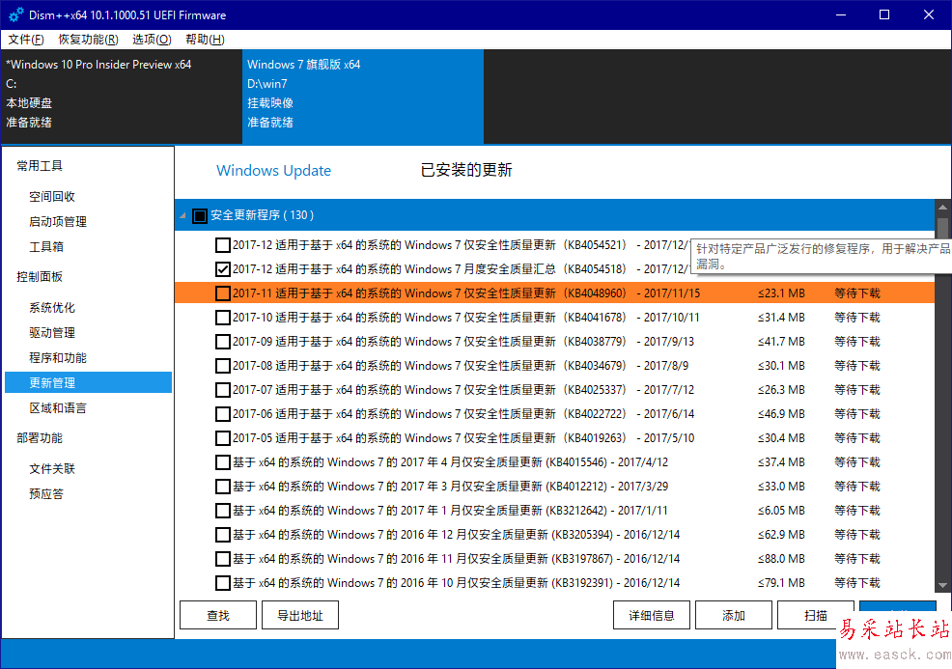The image size is (952, 669).
Task: Select the 2017-11 KB4048960 update row text
Action: pos(466,293)
